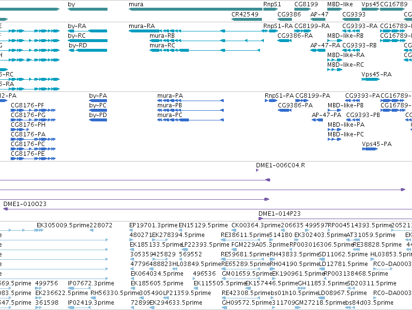The height and width of the screenshot is (310, 412).
Task: Click the CG8176-PF protein label
Action: (x=27, y=105)
